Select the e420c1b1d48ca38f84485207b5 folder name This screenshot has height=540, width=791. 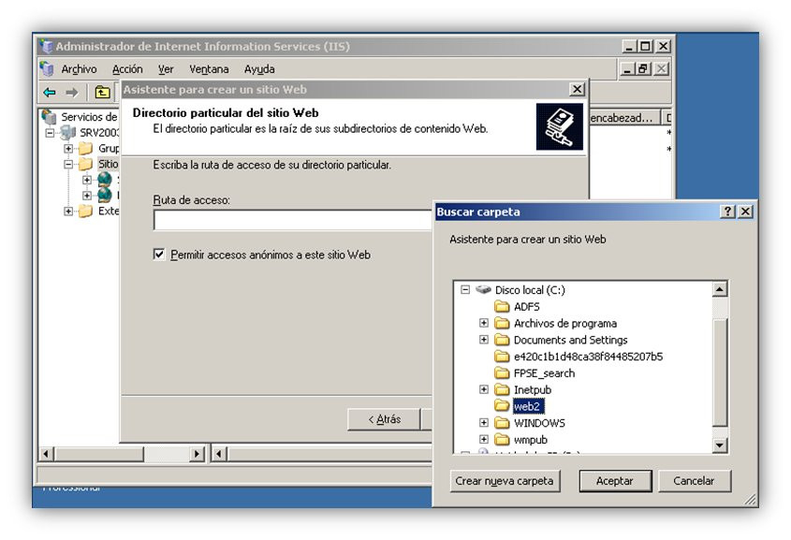[588, 357]
